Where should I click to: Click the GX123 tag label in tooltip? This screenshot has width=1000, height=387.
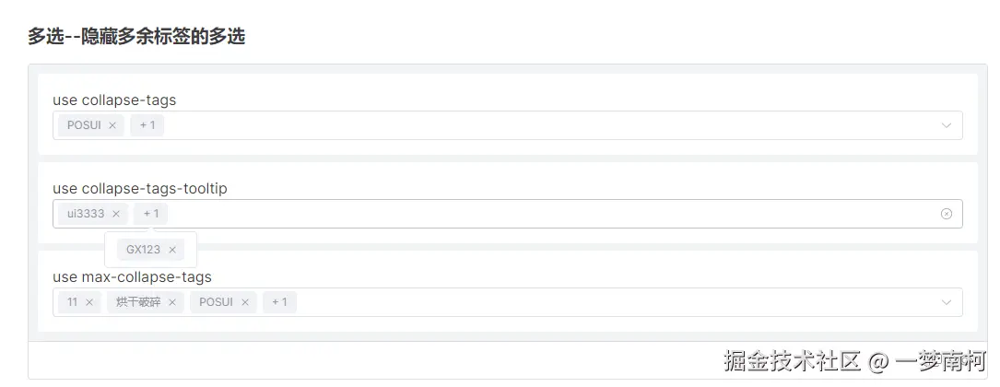point(143,250)
